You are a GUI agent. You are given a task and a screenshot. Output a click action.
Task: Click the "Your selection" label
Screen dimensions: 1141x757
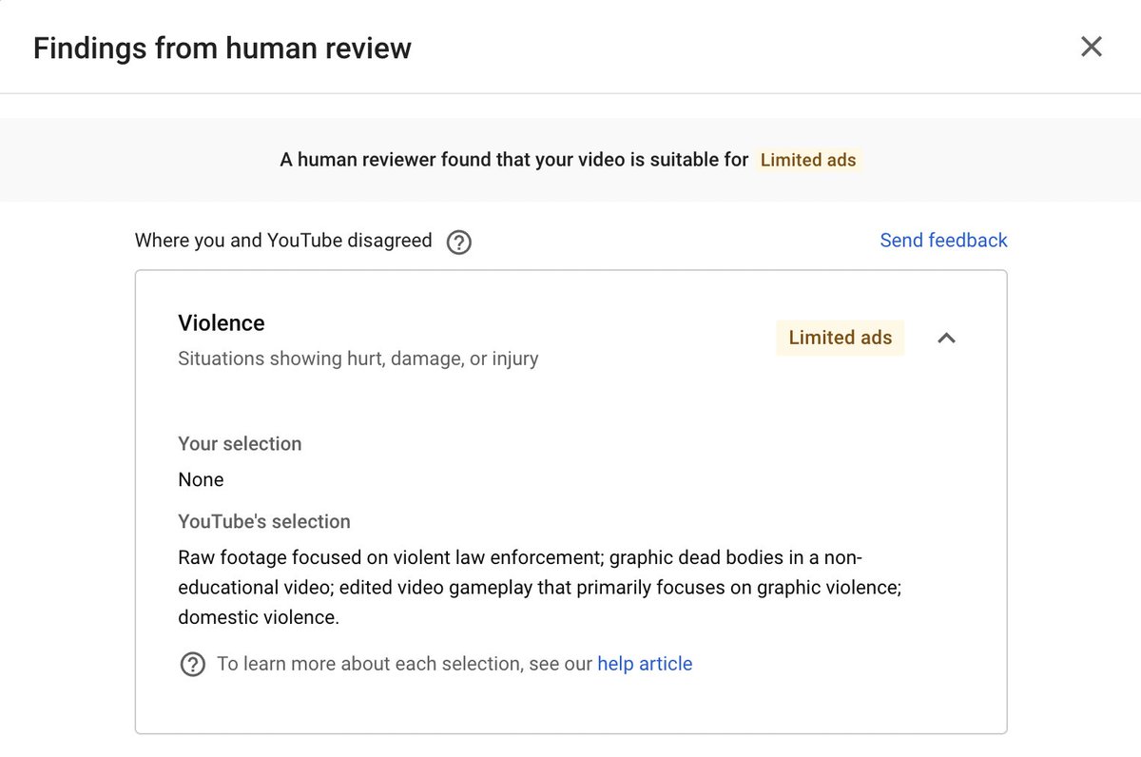[240, 444]
